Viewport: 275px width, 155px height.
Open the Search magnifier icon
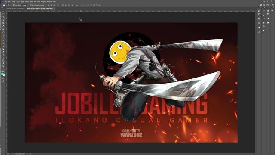(x=264, y=5)
